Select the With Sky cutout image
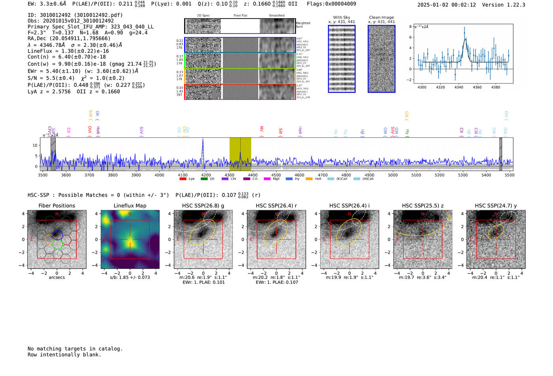Image resolution: width=553 pixels, height=376 pixels. [x=342, y=59]
